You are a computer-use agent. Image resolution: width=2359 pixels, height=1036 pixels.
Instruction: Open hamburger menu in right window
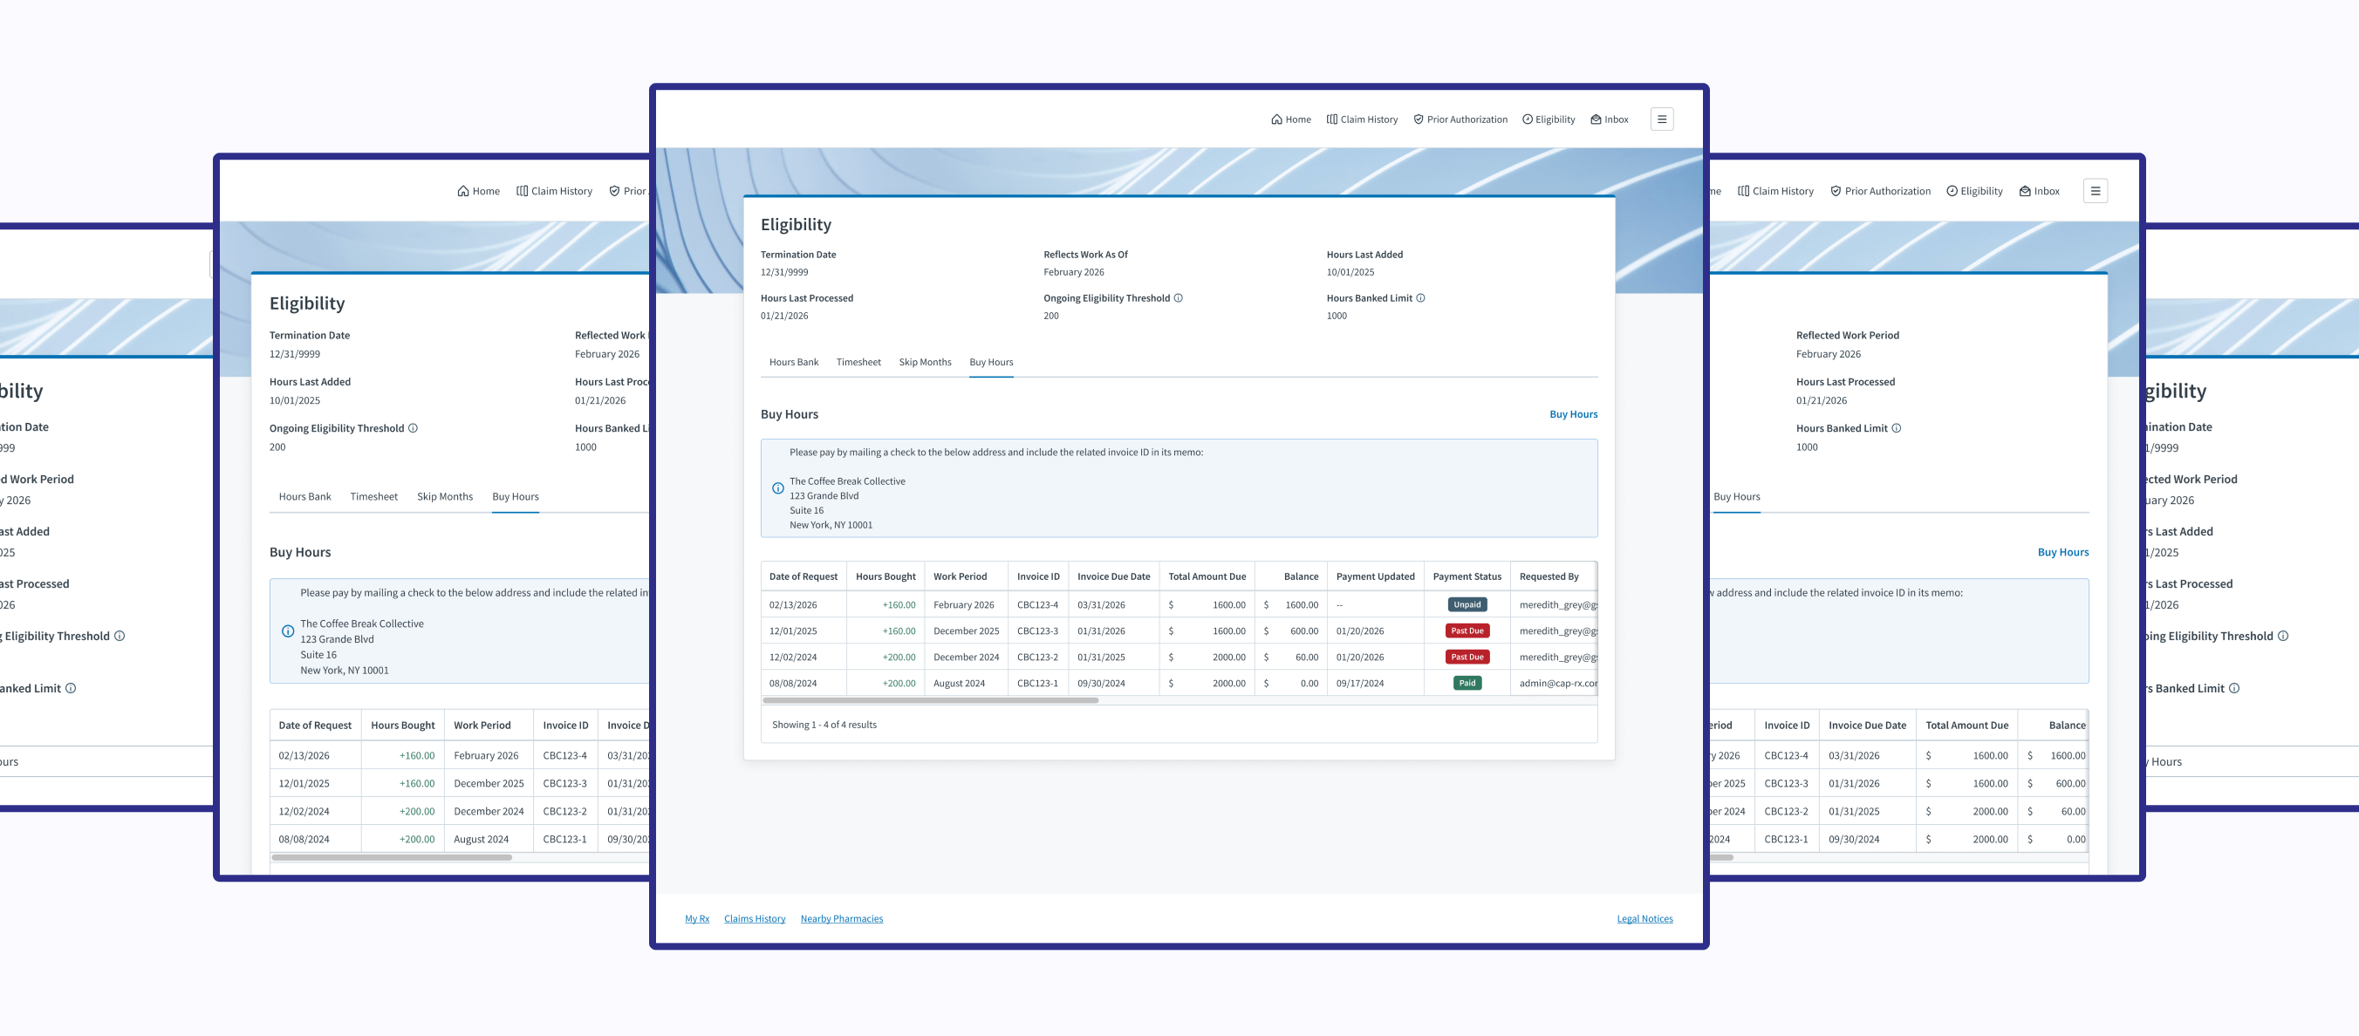2095,191
